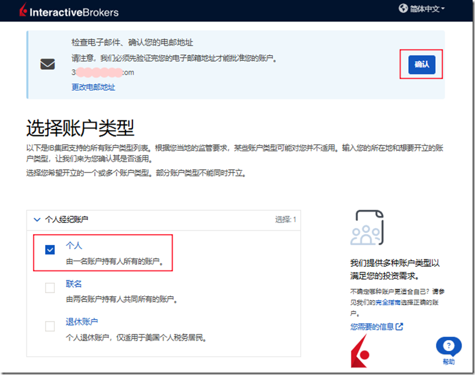The width and height of the screenshot is (475, 375).
Task: Open the 您需要的信息 link
Action: click(372, 327)
